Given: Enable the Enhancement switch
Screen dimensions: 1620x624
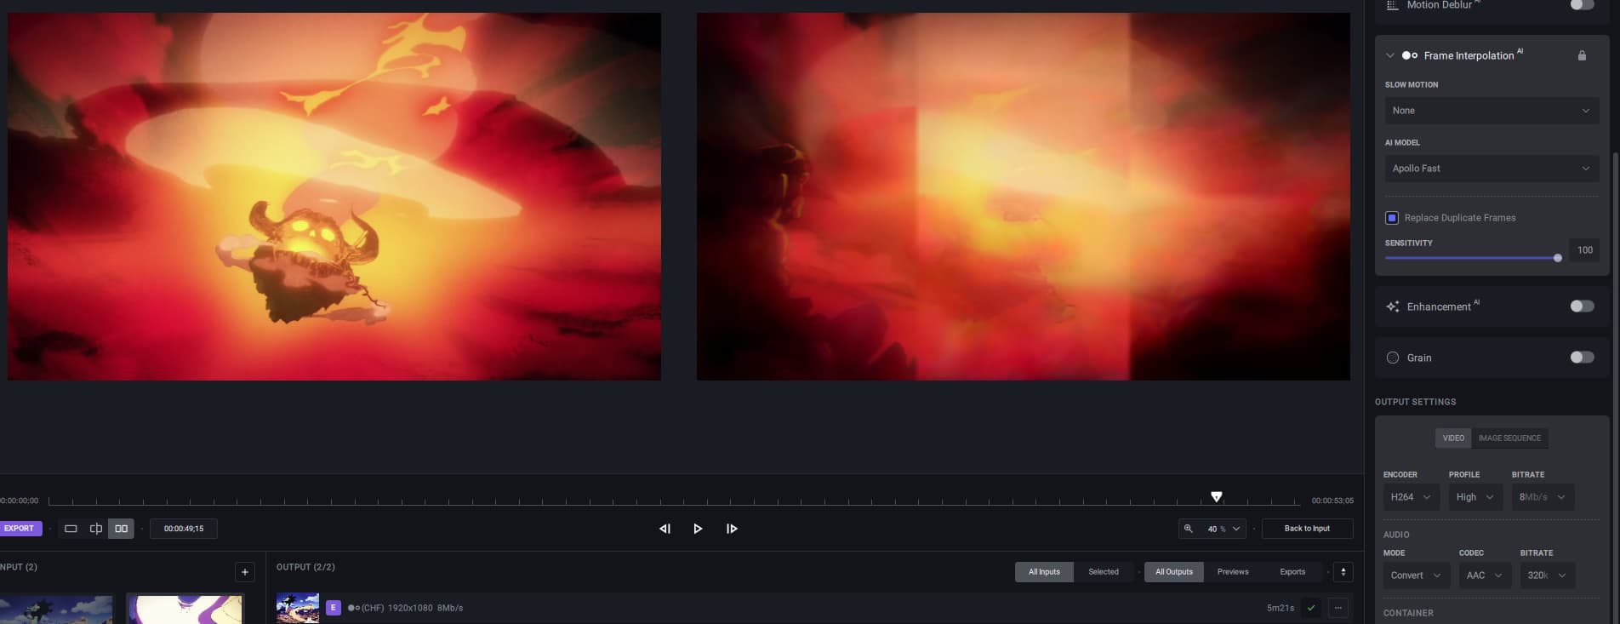Looking at the screenshot, I should (1582, 306).
